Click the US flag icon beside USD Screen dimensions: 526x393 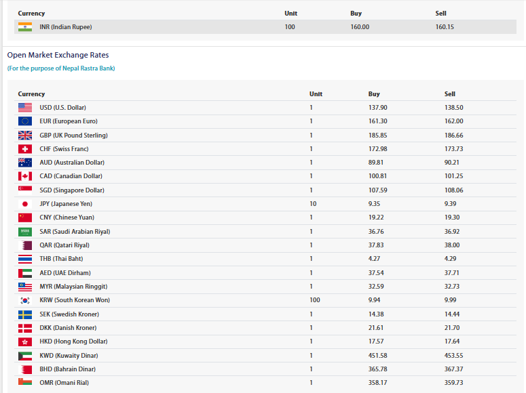click(x=25, y=108)
